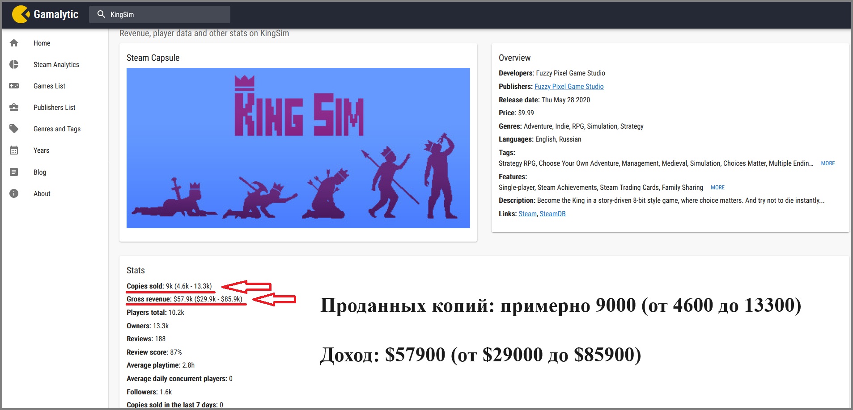Expand tags with the MORE button
Screen dimensions: 853x410
click(x=828, y=163)
